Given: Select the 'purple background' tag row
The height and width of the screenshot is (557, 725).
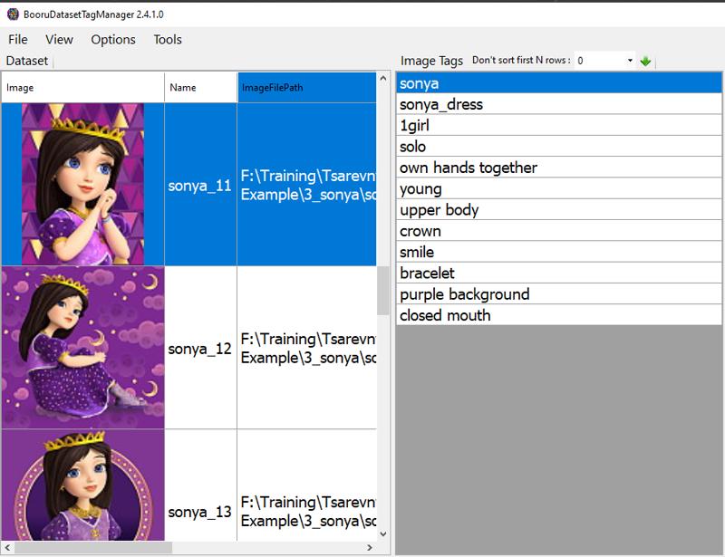Looking at the screenshot, I should (x=558, y=293).
